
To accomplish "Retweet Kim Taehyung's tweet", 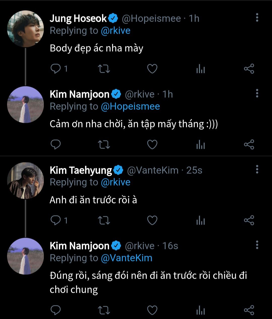I will tap(104, 221).
